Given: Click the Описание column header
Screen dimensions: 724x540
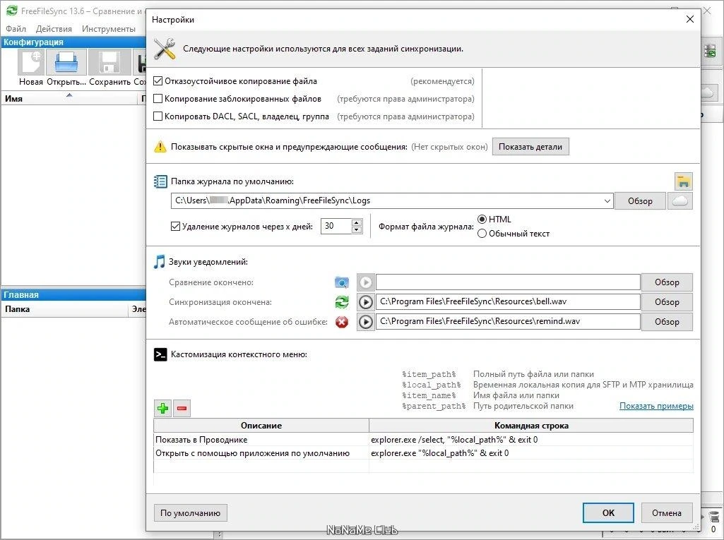Looking at the screenshot, I should (261, 425).
